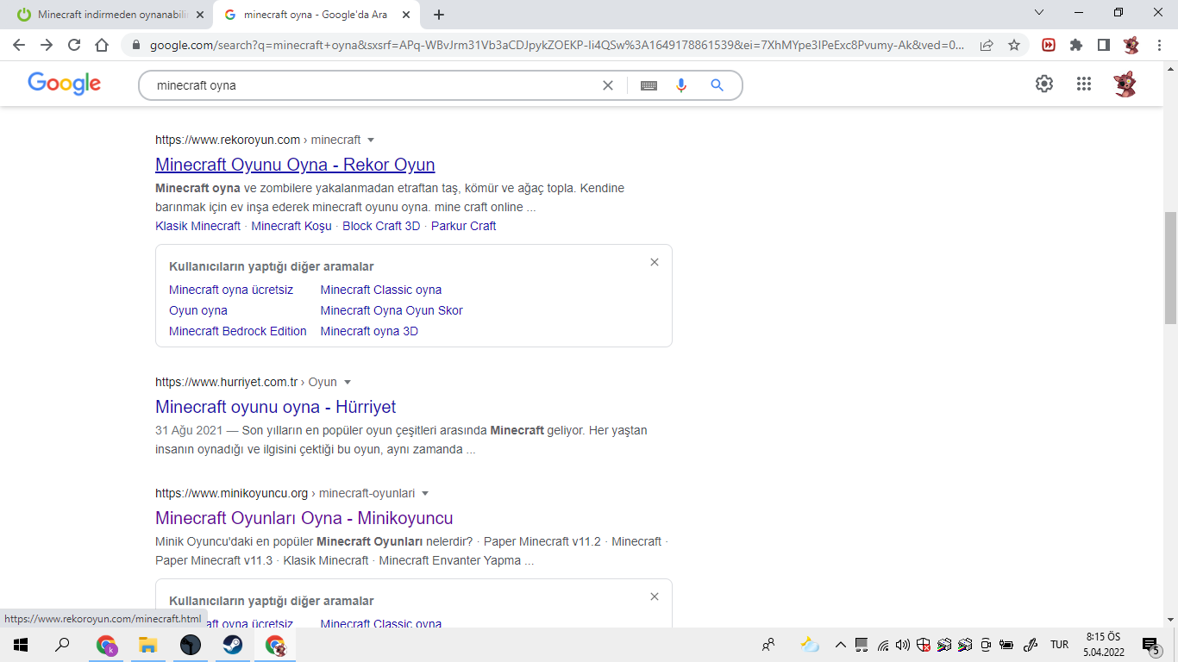Screen dimensions: 1178x662
Task: Open the notification center icon
Action: 1150,645
